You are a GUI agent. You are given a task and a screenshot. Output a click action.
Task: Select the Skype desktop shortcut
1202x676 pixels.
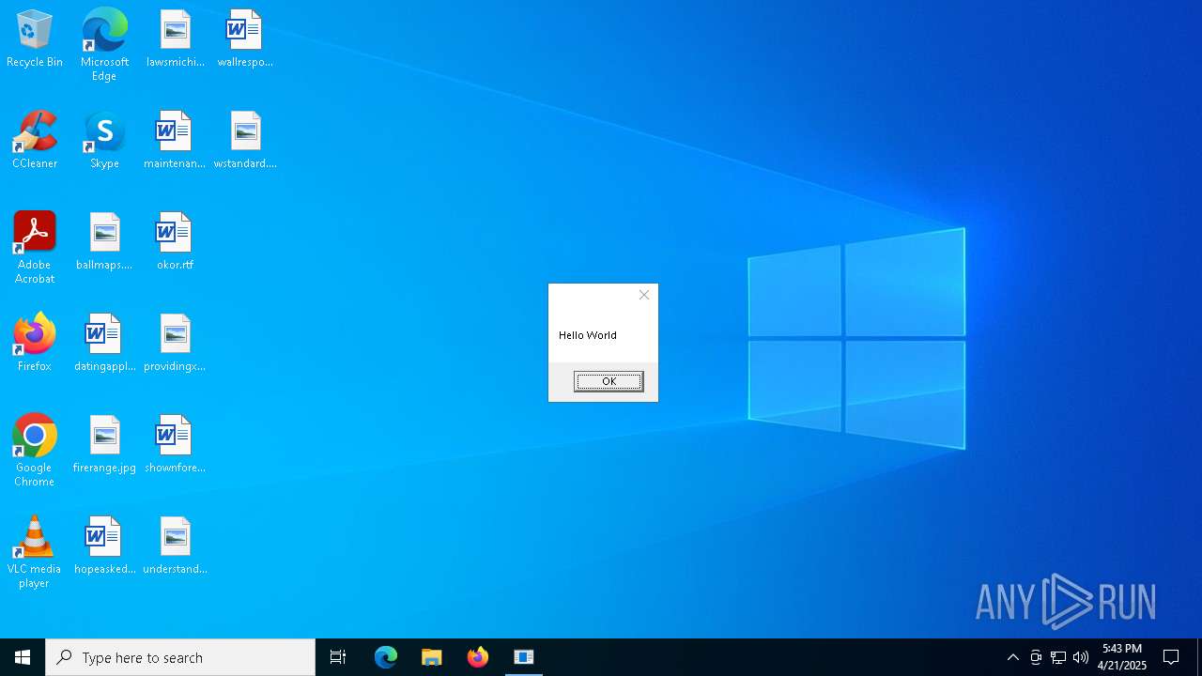104,141
